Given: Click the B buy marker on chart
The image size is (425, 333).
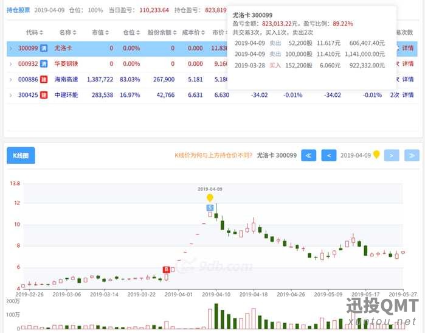Looking at the screenshot, I should click(166, 270).
